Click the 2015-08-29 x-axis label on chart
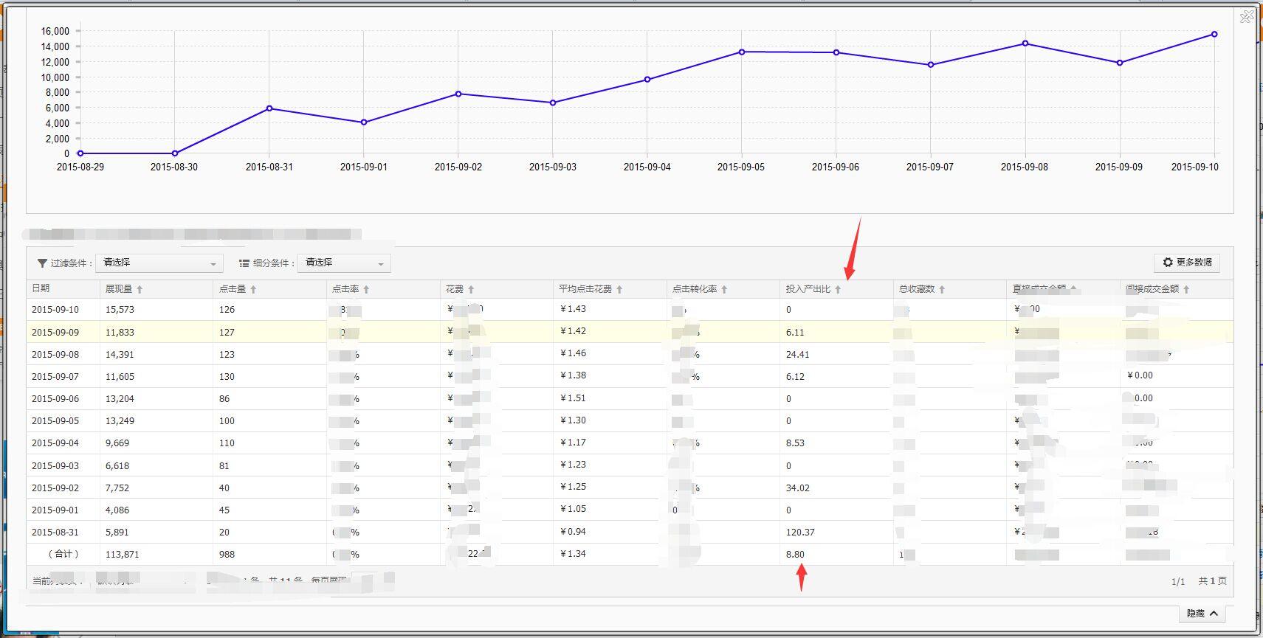 coord(80,167)
